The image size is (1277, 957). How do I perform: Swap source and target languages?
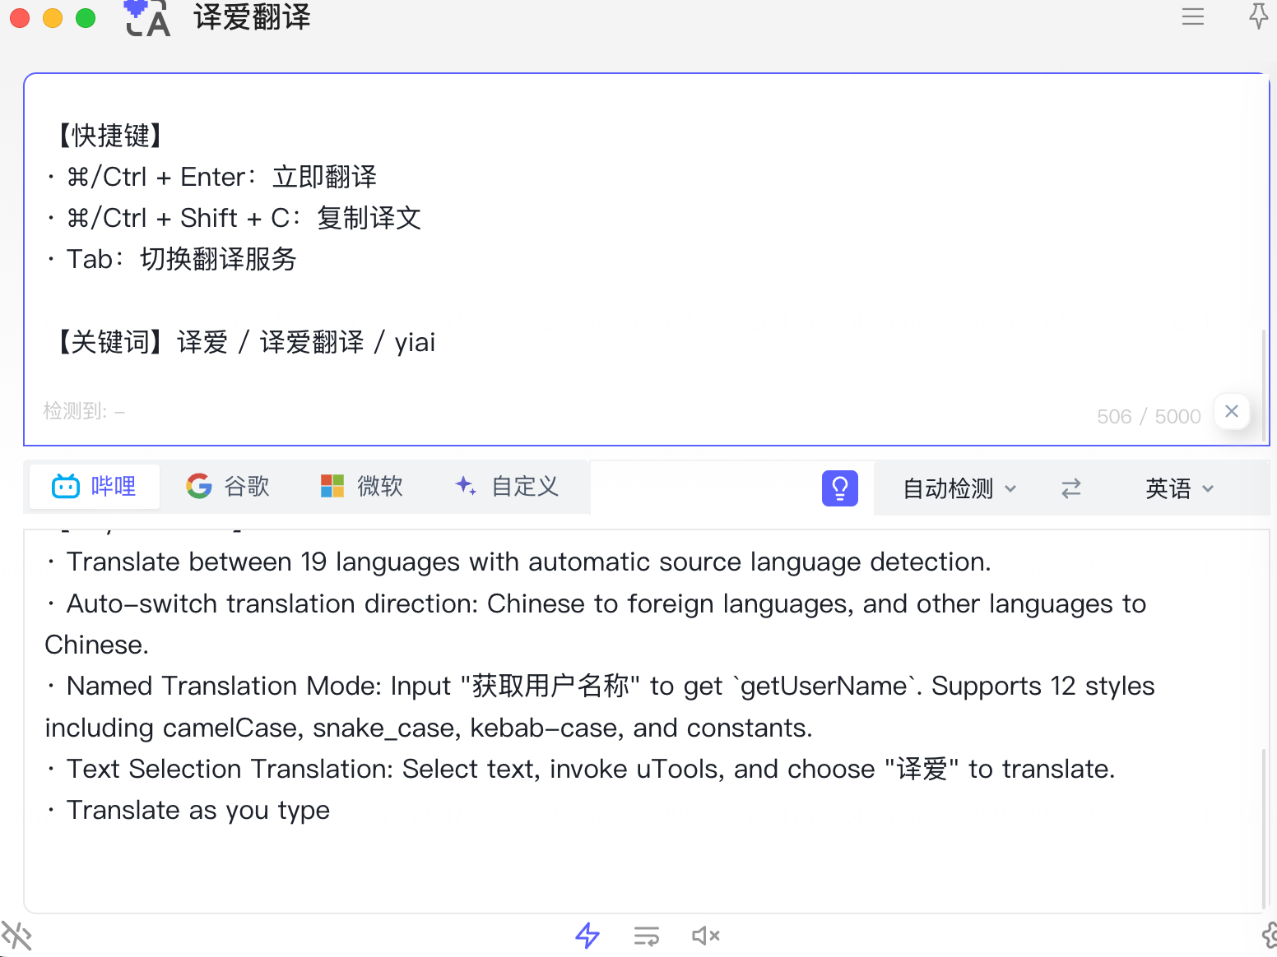click(1071, 489)
